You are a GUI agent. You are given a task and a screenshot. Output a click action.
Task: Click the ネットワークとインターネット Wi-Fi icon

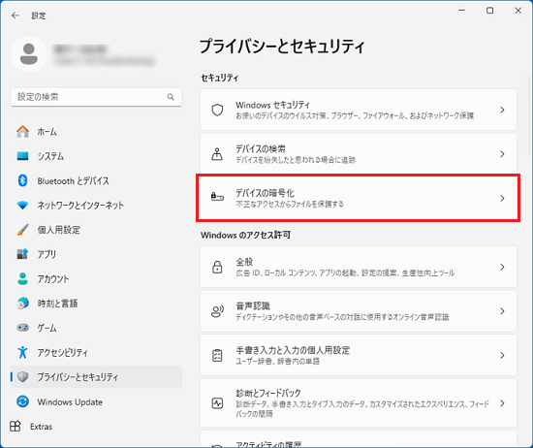[23, 206]
